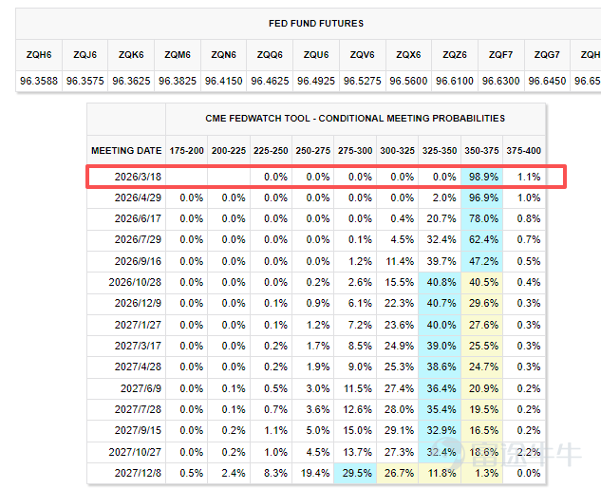Click the 96.4925 futures price
Image resolution: width=601 pixels, height=489 pixels.
point(316,81)
